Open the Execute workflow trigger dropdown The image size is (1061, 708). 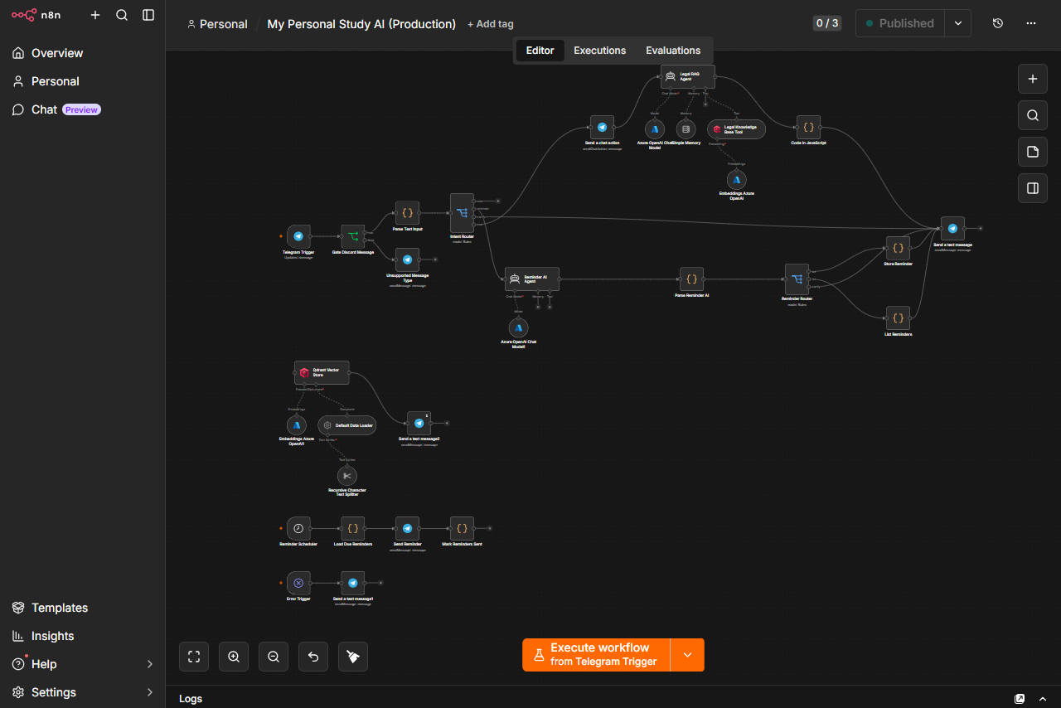(687, 655)
